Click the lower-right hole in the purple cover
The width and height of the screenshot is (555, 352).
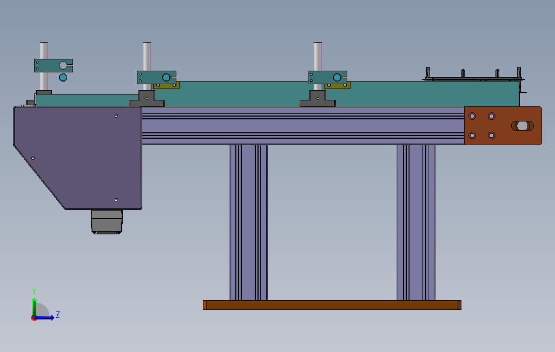coord(116,200)
